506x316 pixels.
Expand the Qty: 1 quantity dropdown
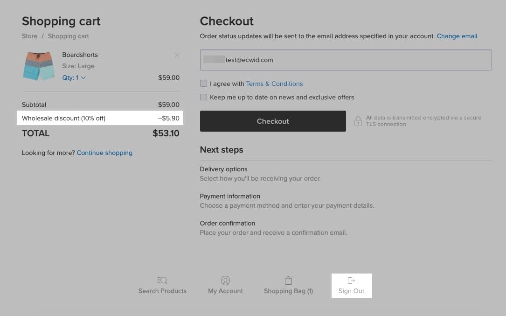coord(74,78)
